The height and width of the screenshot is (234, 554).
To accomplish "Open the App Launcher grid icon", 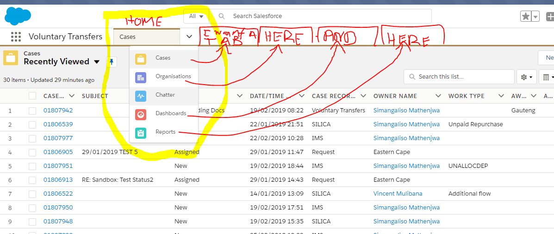I will 16,37.
